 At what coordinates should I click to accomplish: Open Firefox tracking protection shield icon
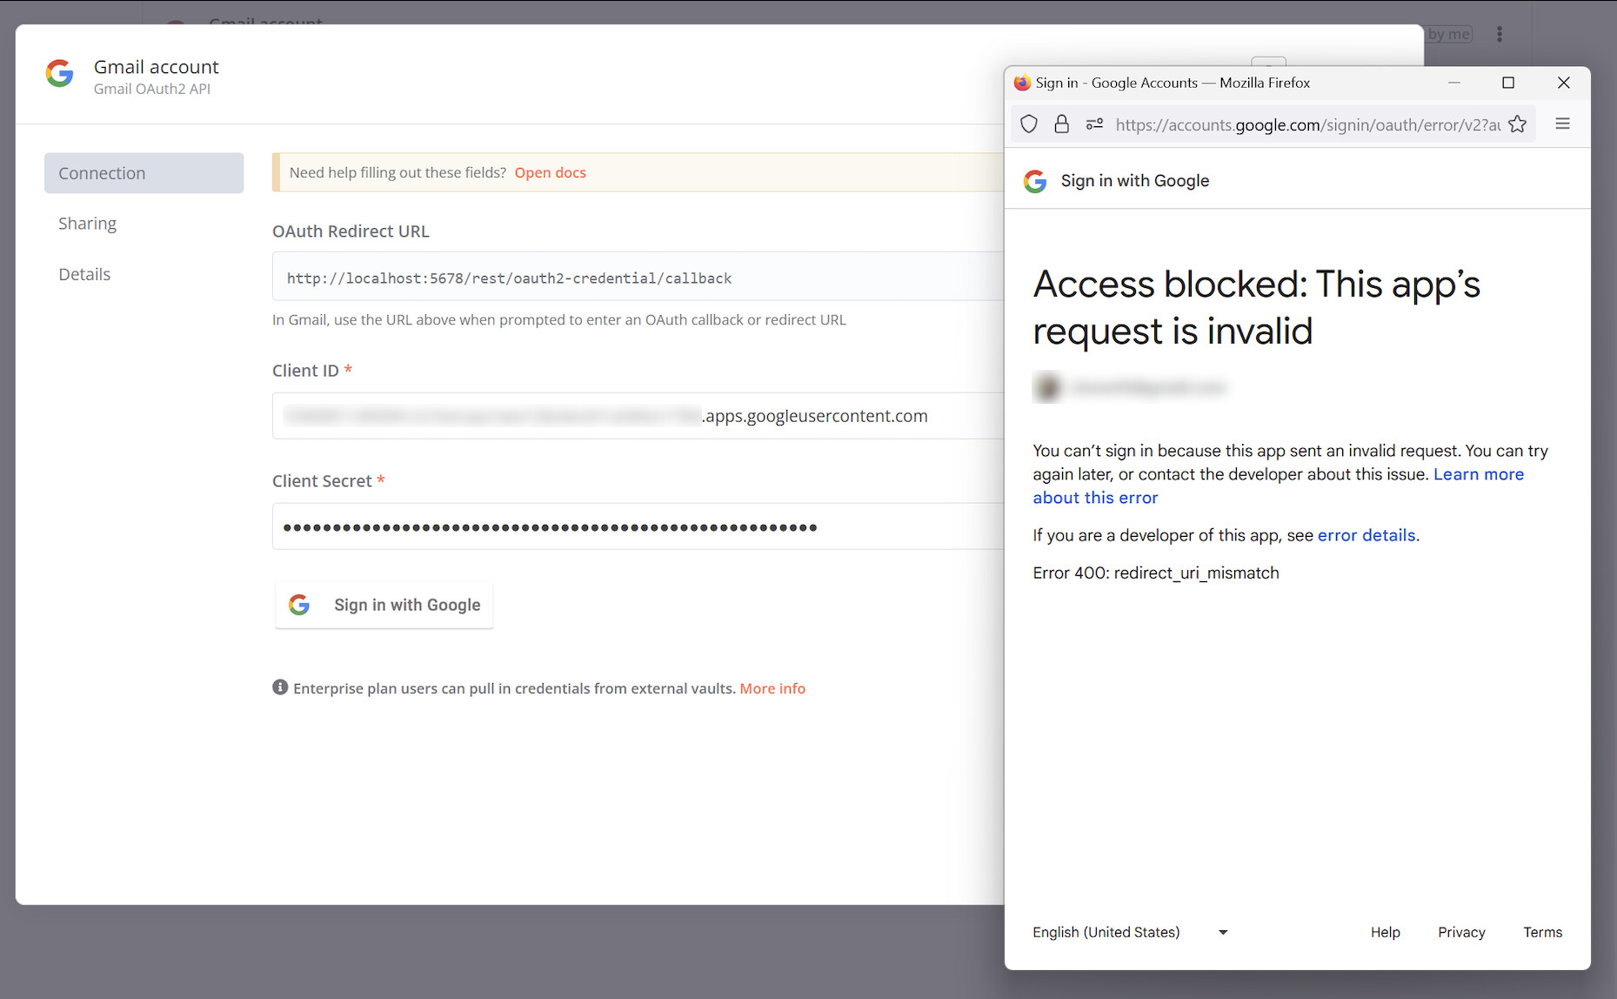point(1028,124)
